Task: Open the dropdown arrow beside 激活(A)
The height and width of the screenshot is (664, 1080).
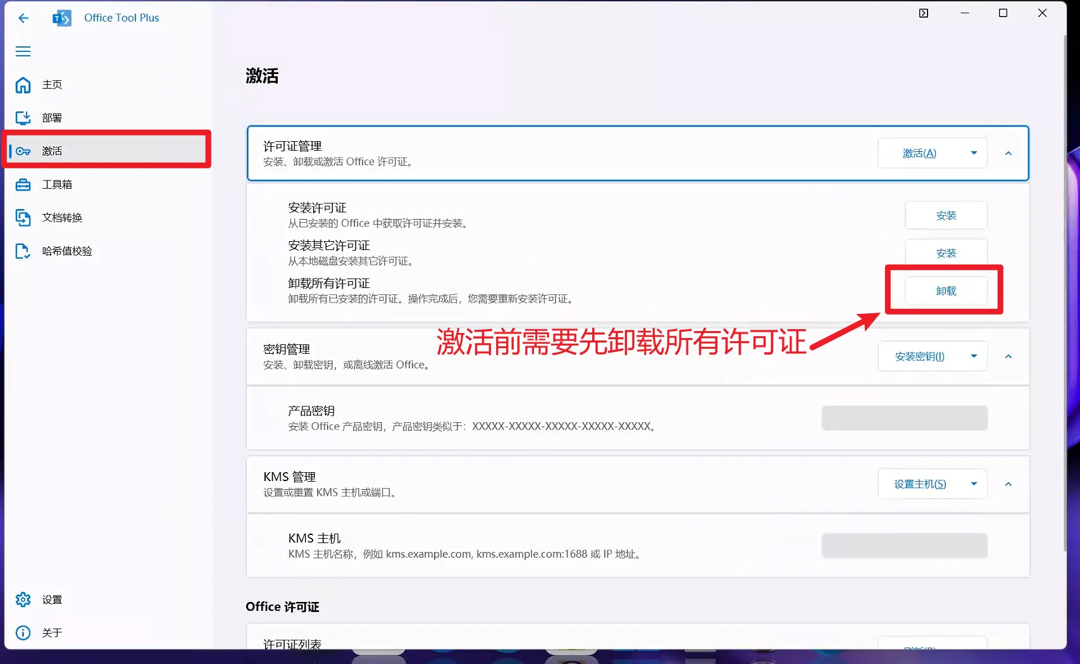Action: pyautogui.click(x=974, y=153)
